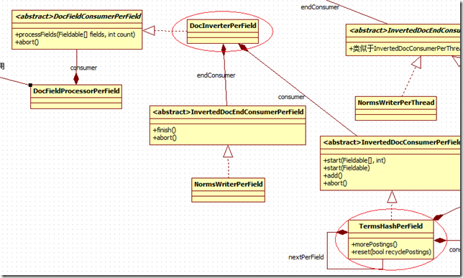Click +abort() in InvertedDocEndConsumerPerField
The image size is (463, 278).
pyautogui.click(x=165, y=137)
